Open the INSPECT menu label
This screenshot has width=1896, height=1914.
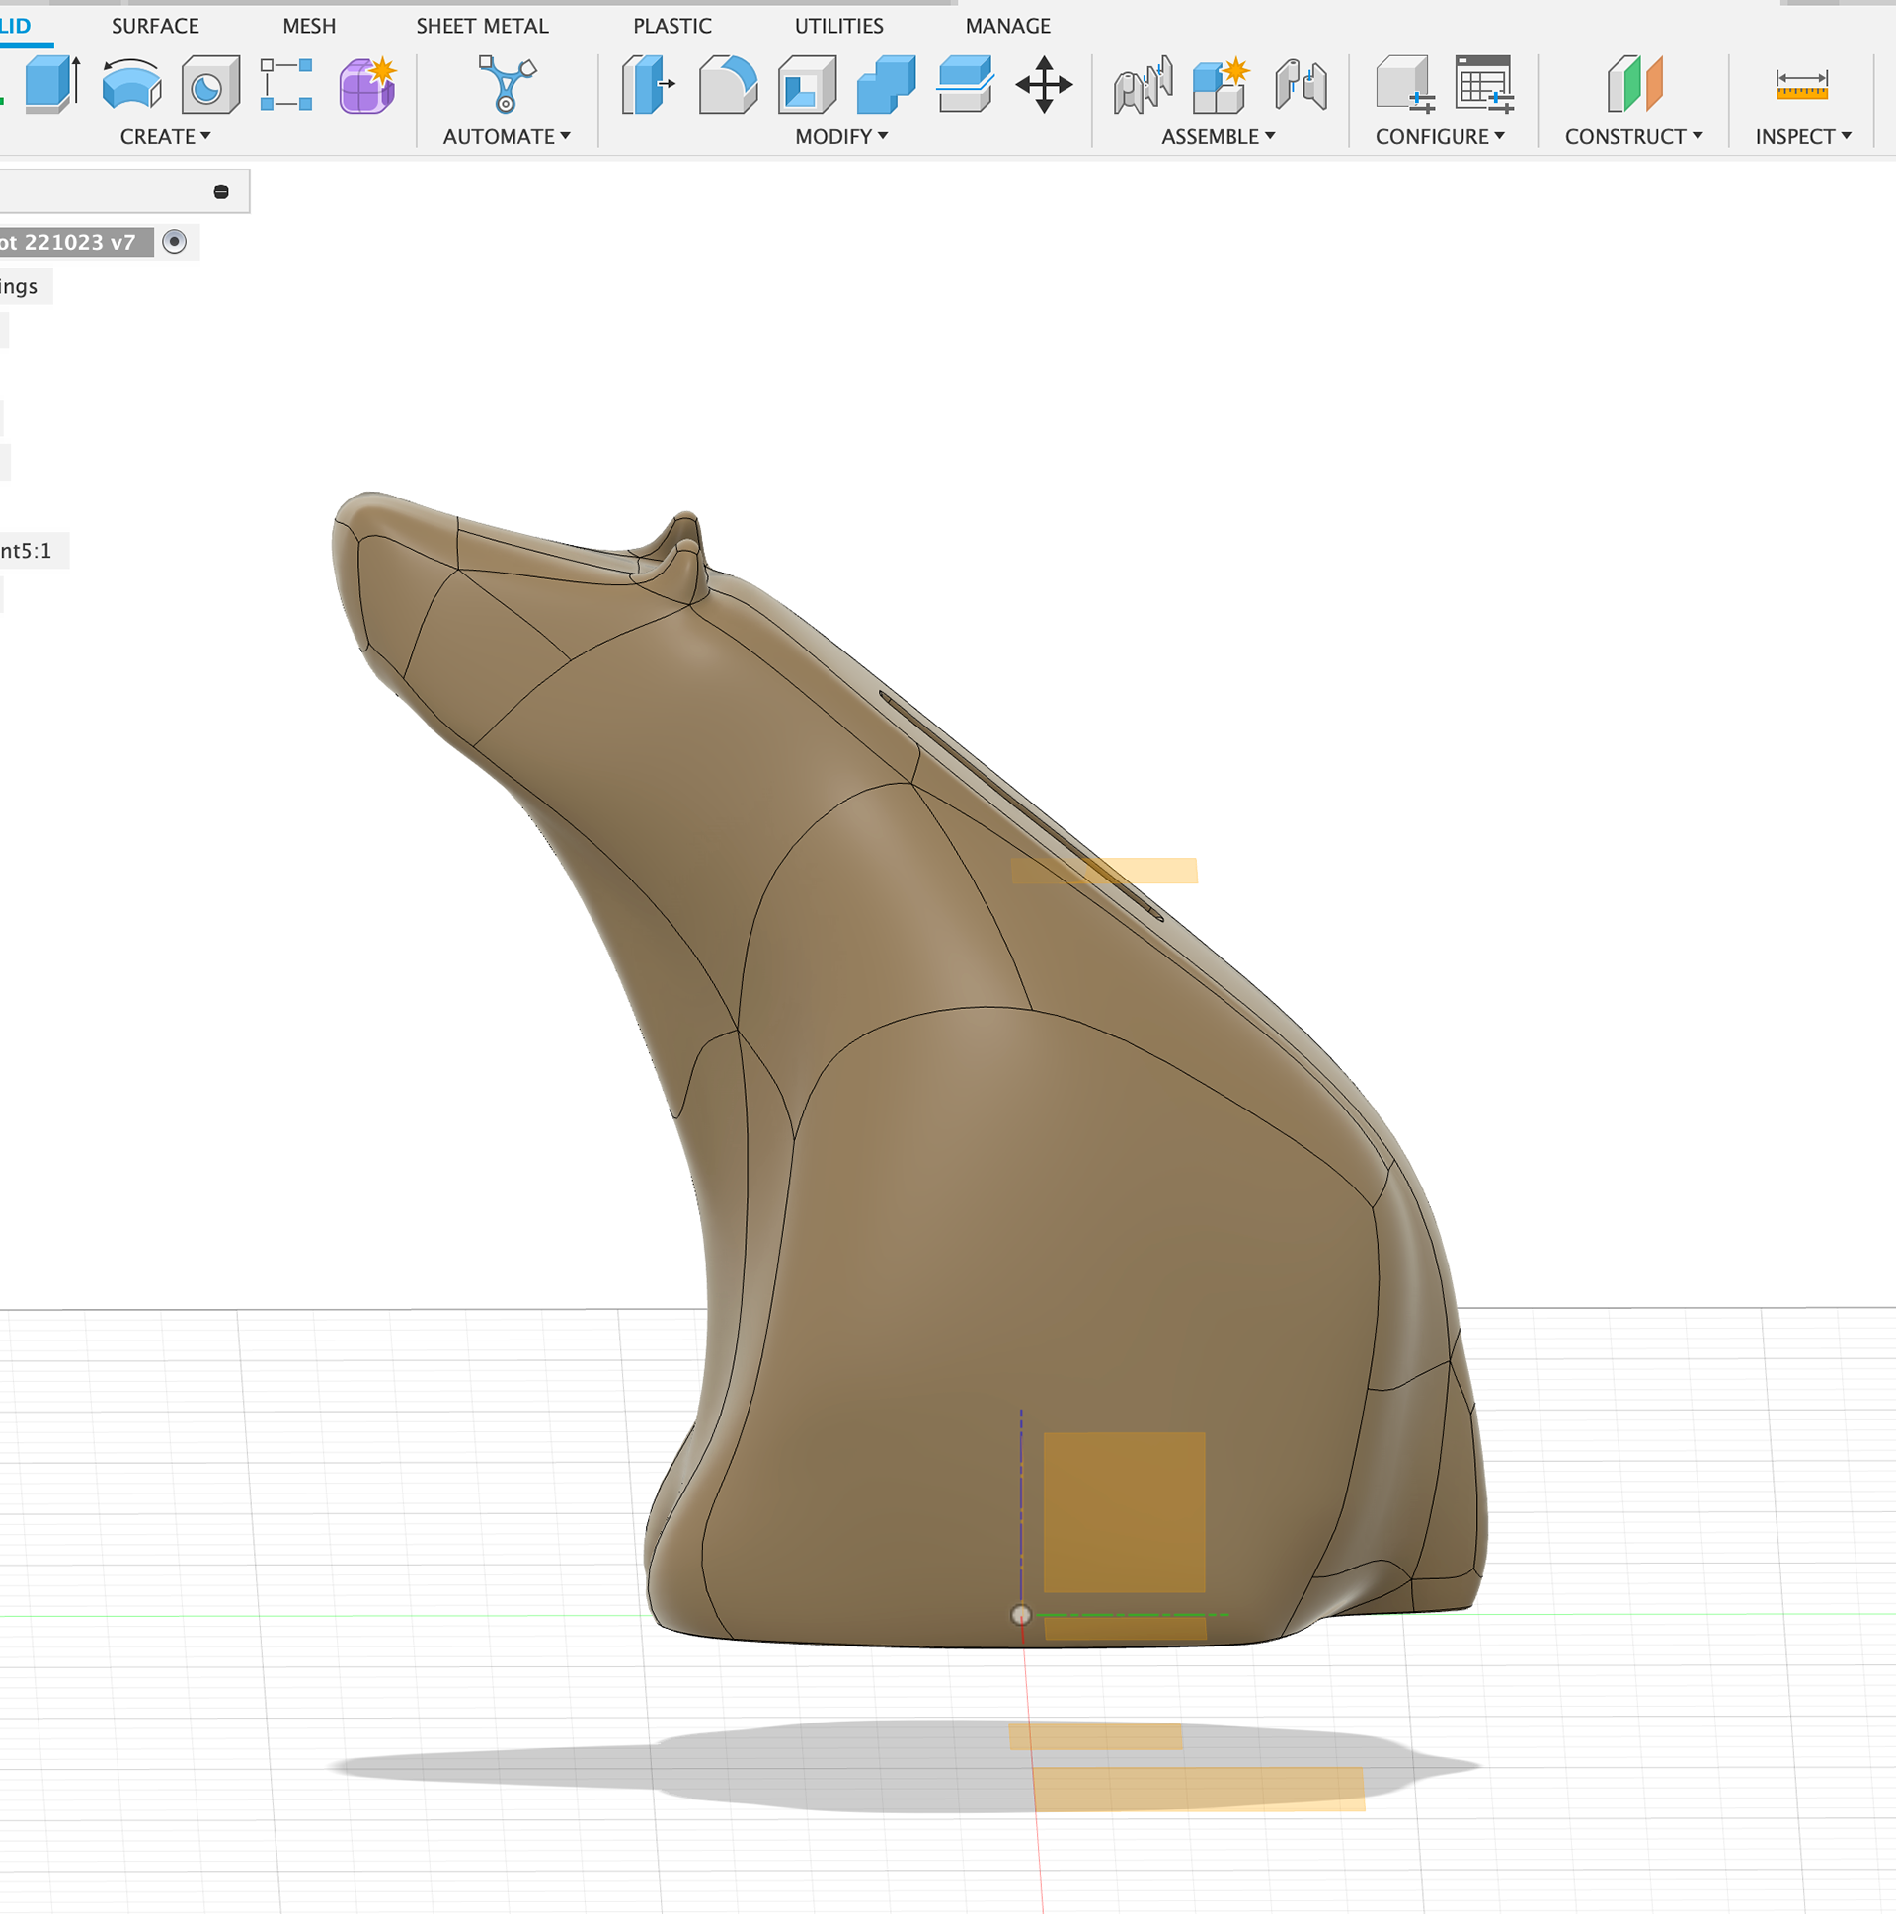point(1802,136)
